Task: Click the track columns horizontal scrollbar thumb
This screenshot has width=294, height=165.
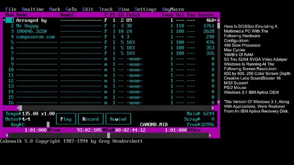Action: tap(21, 108)
